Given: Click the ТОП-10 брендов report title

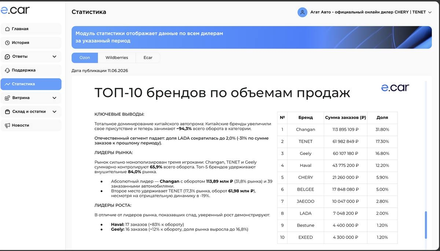Looking at the screenshot, I should click(x=222, y=93).
